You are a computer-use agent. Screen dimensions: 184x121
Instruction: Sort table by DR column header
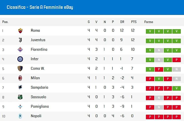tap(122, 22)
